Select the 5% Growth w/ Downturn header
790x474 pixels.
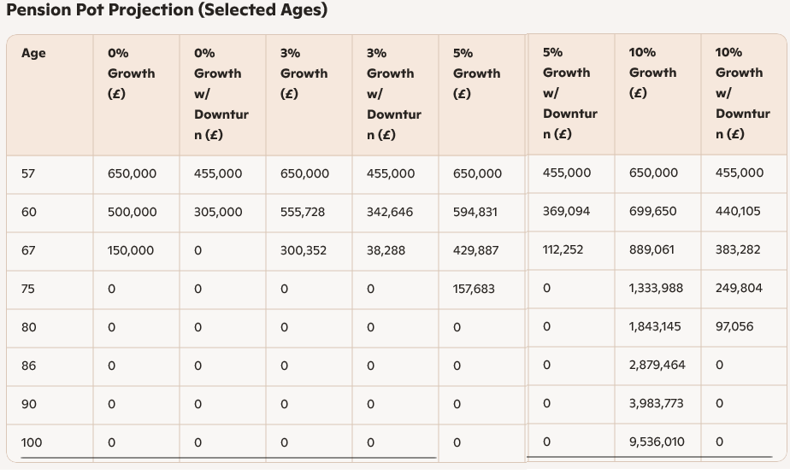(x=569, y=93)
